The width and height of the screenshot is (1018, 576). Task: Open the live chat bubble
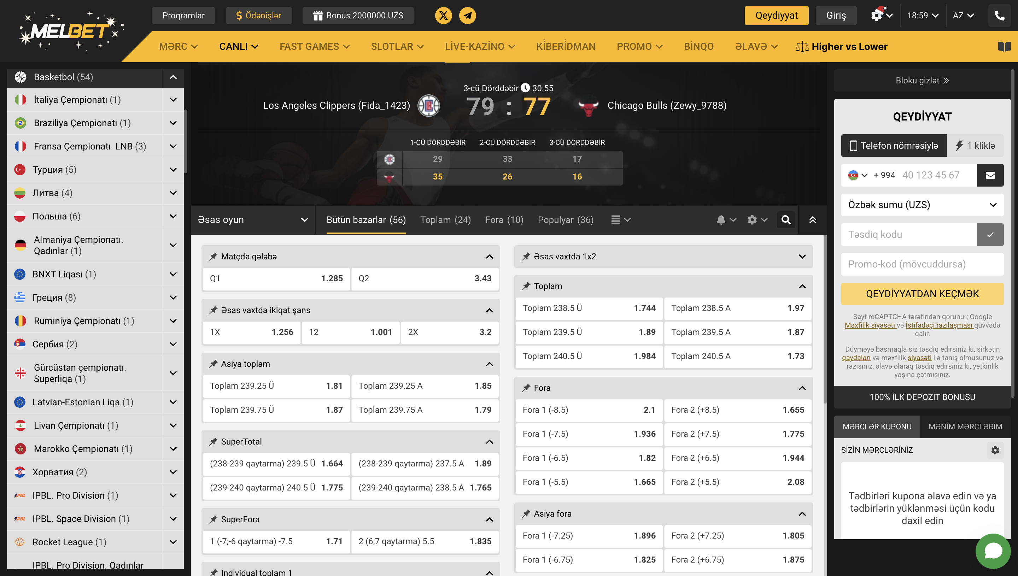pyautogui.click(x=993, y=550)
